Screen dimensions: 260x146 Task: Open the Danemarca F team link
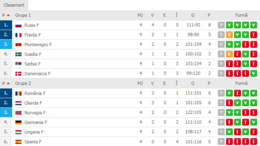point(37,74)
